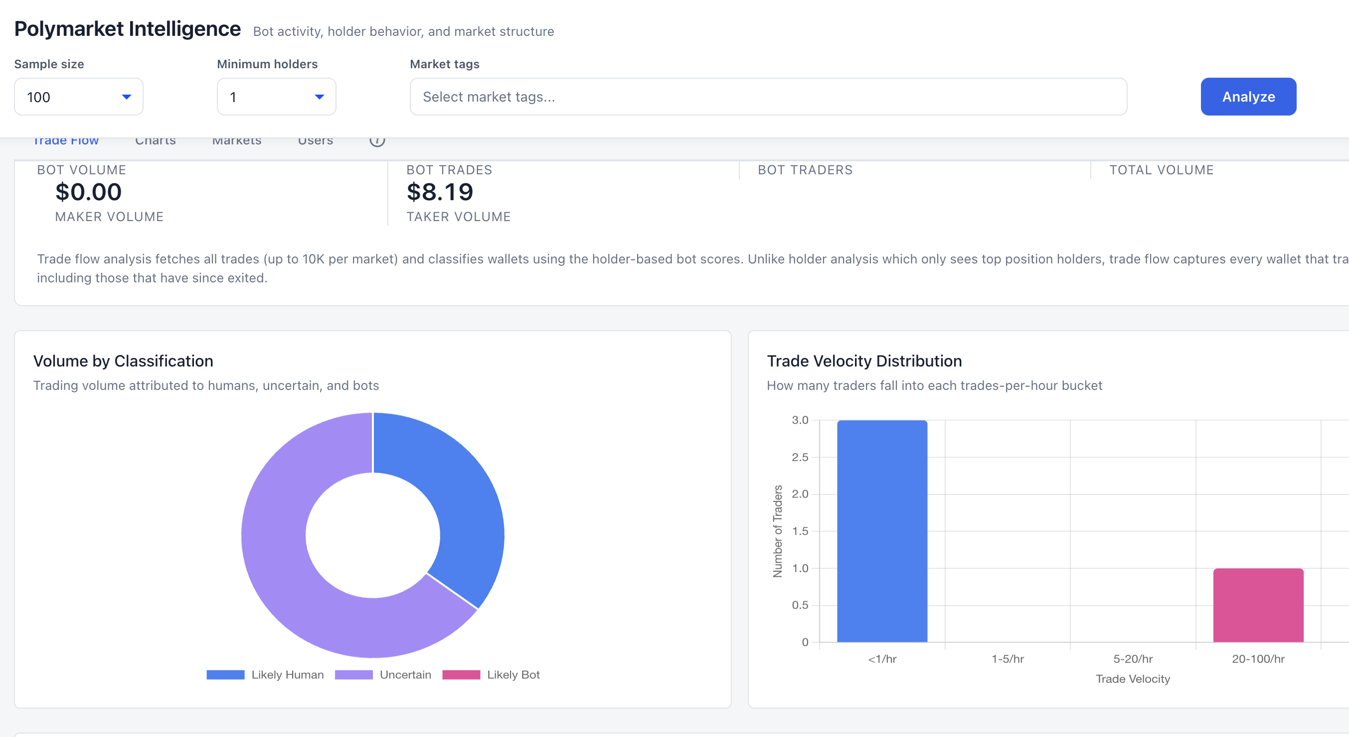
Task: Click the purple Uncertain donut segment
Action: click(x=283, y=565)
